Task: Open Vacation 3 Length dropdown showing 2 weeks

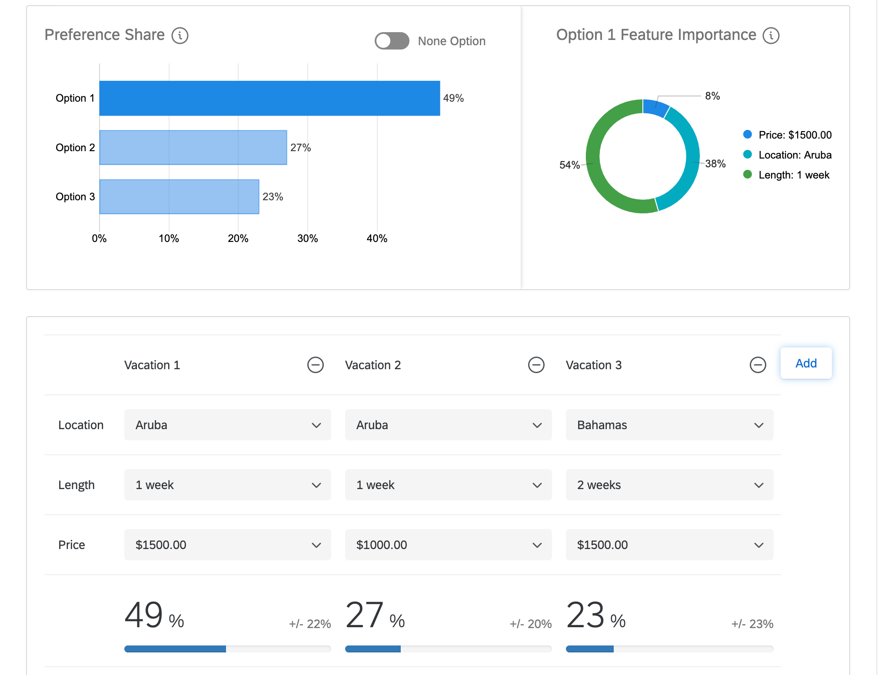Action: pos(669,485)
